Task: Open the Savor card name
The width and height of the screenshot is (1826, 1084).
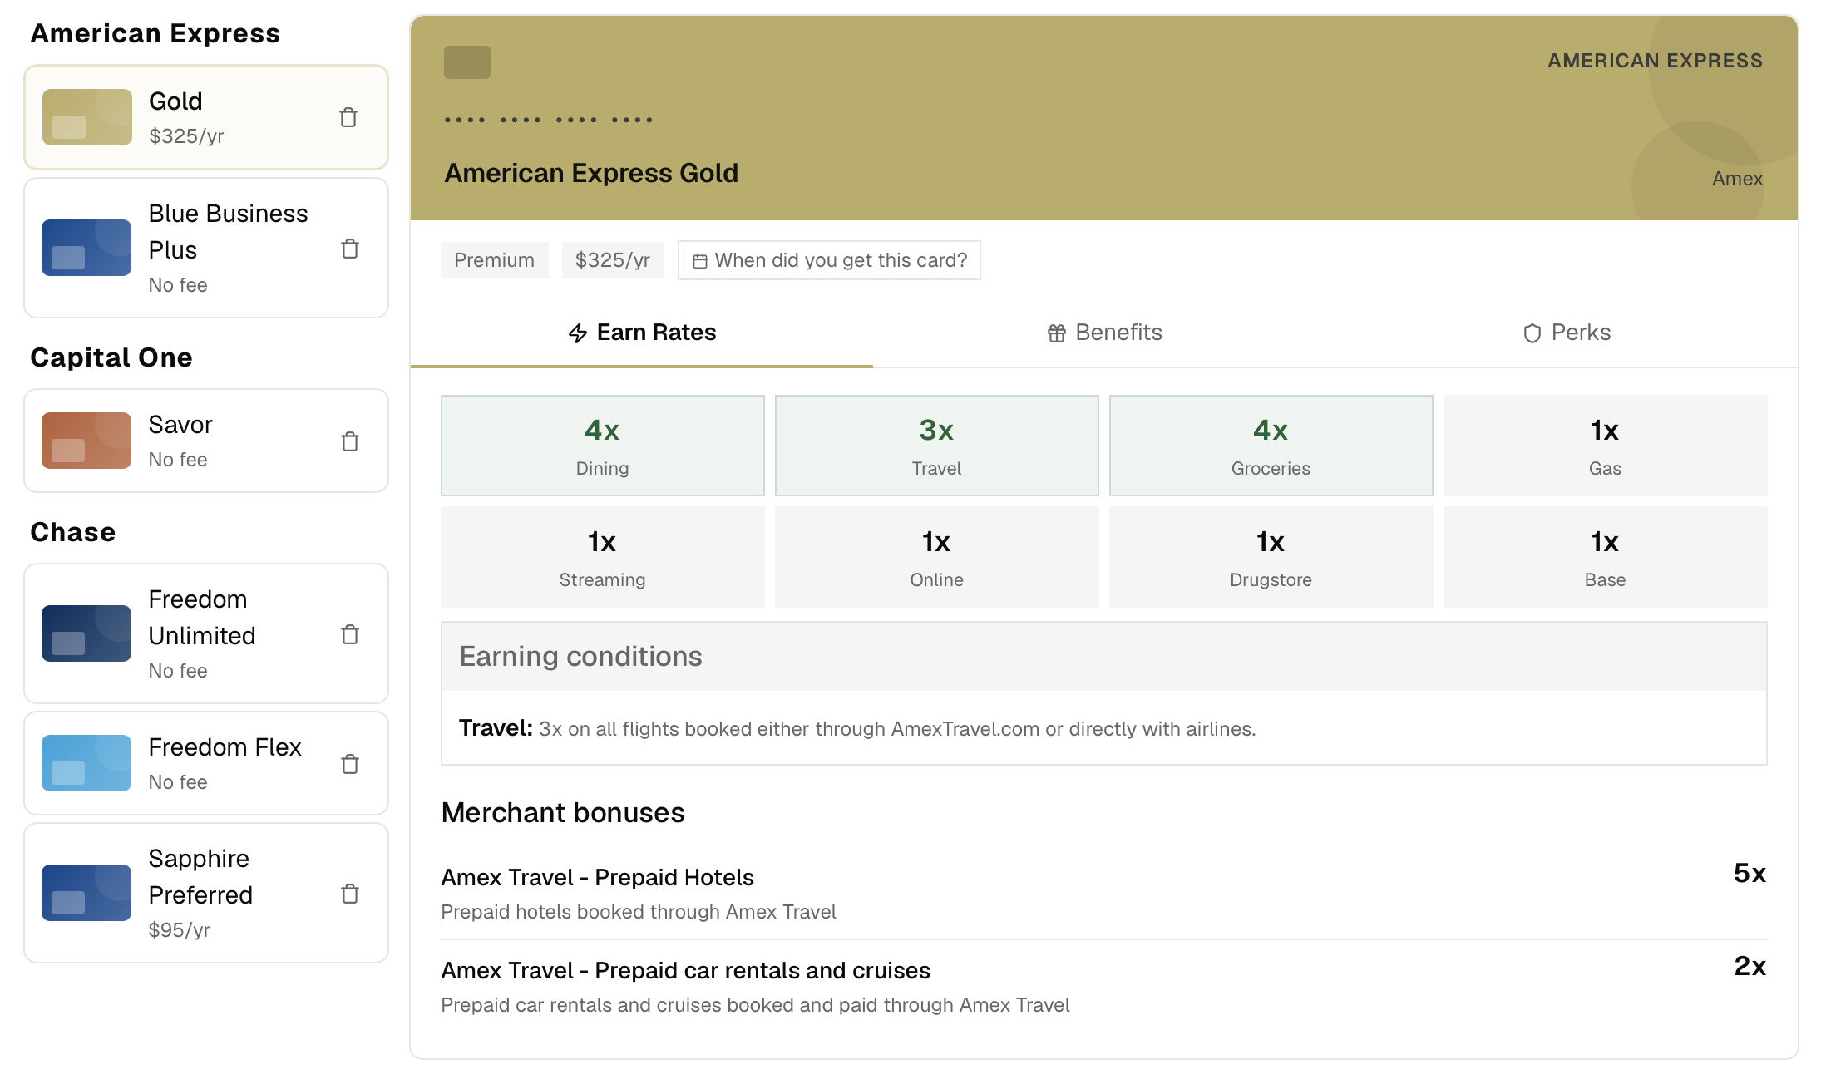Action: (x=180, y=424)
